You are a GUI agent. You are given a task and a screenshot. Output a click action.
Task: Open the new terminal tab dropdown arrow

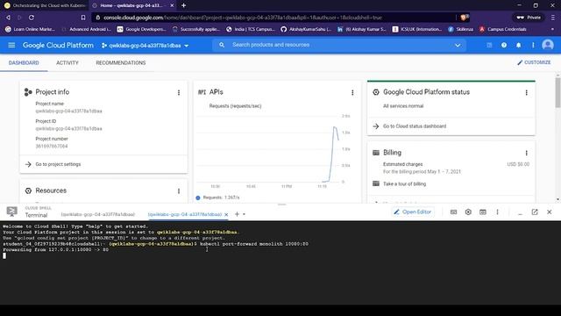(x=244, y=214)
